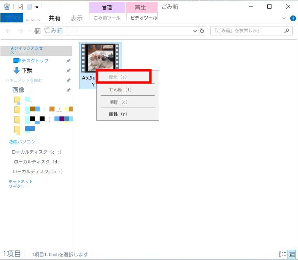The width and height of the screenshot is (298, 260).
Task: Open 画像 in navigation pane
Action: click(18, 90)
